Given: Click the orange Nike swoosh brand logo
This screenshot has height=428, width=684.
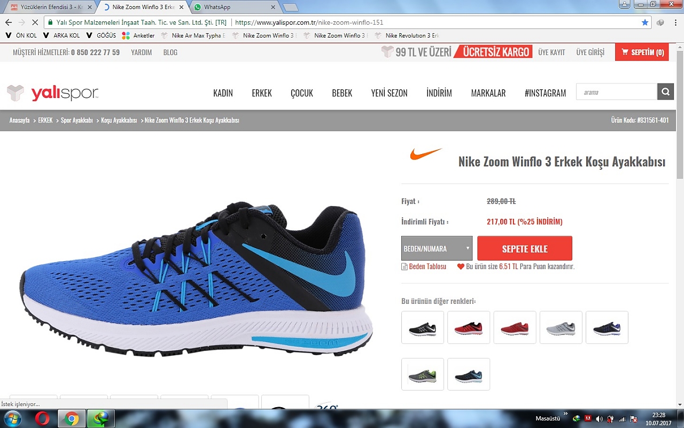Looking at the screenshot, I should (426, 154).
